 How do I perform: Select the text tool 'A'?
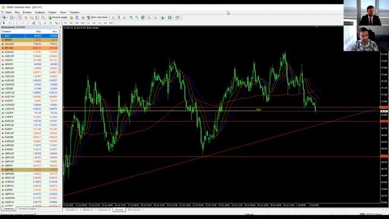click(x=45, y=23)
